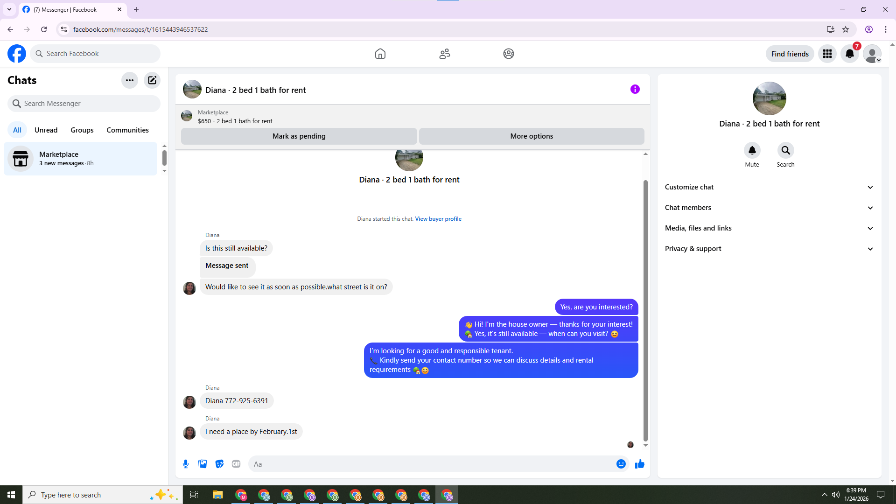Viewport: 896px width, 504px height.
Task: Expand Privacy & support section
Action: [769, 249]
